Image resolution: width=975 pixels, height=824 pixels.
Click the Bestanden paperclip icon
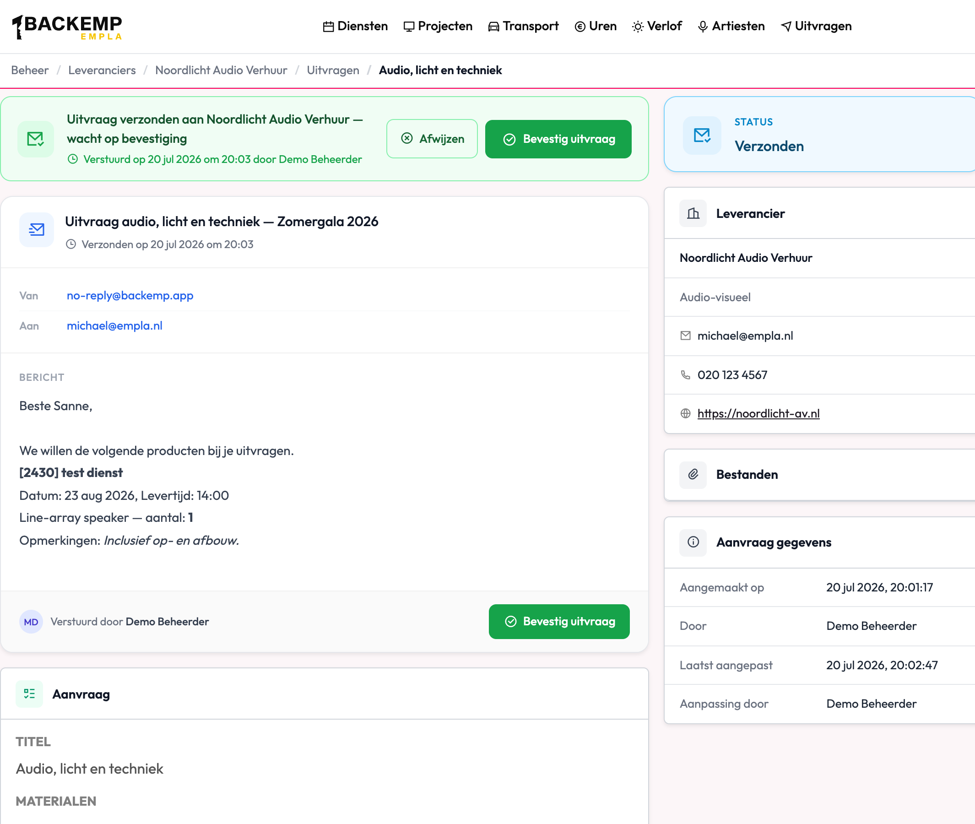tap(693, 475)
